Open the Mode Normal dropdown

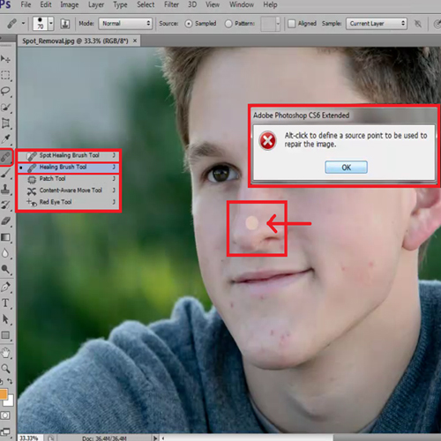125,24
